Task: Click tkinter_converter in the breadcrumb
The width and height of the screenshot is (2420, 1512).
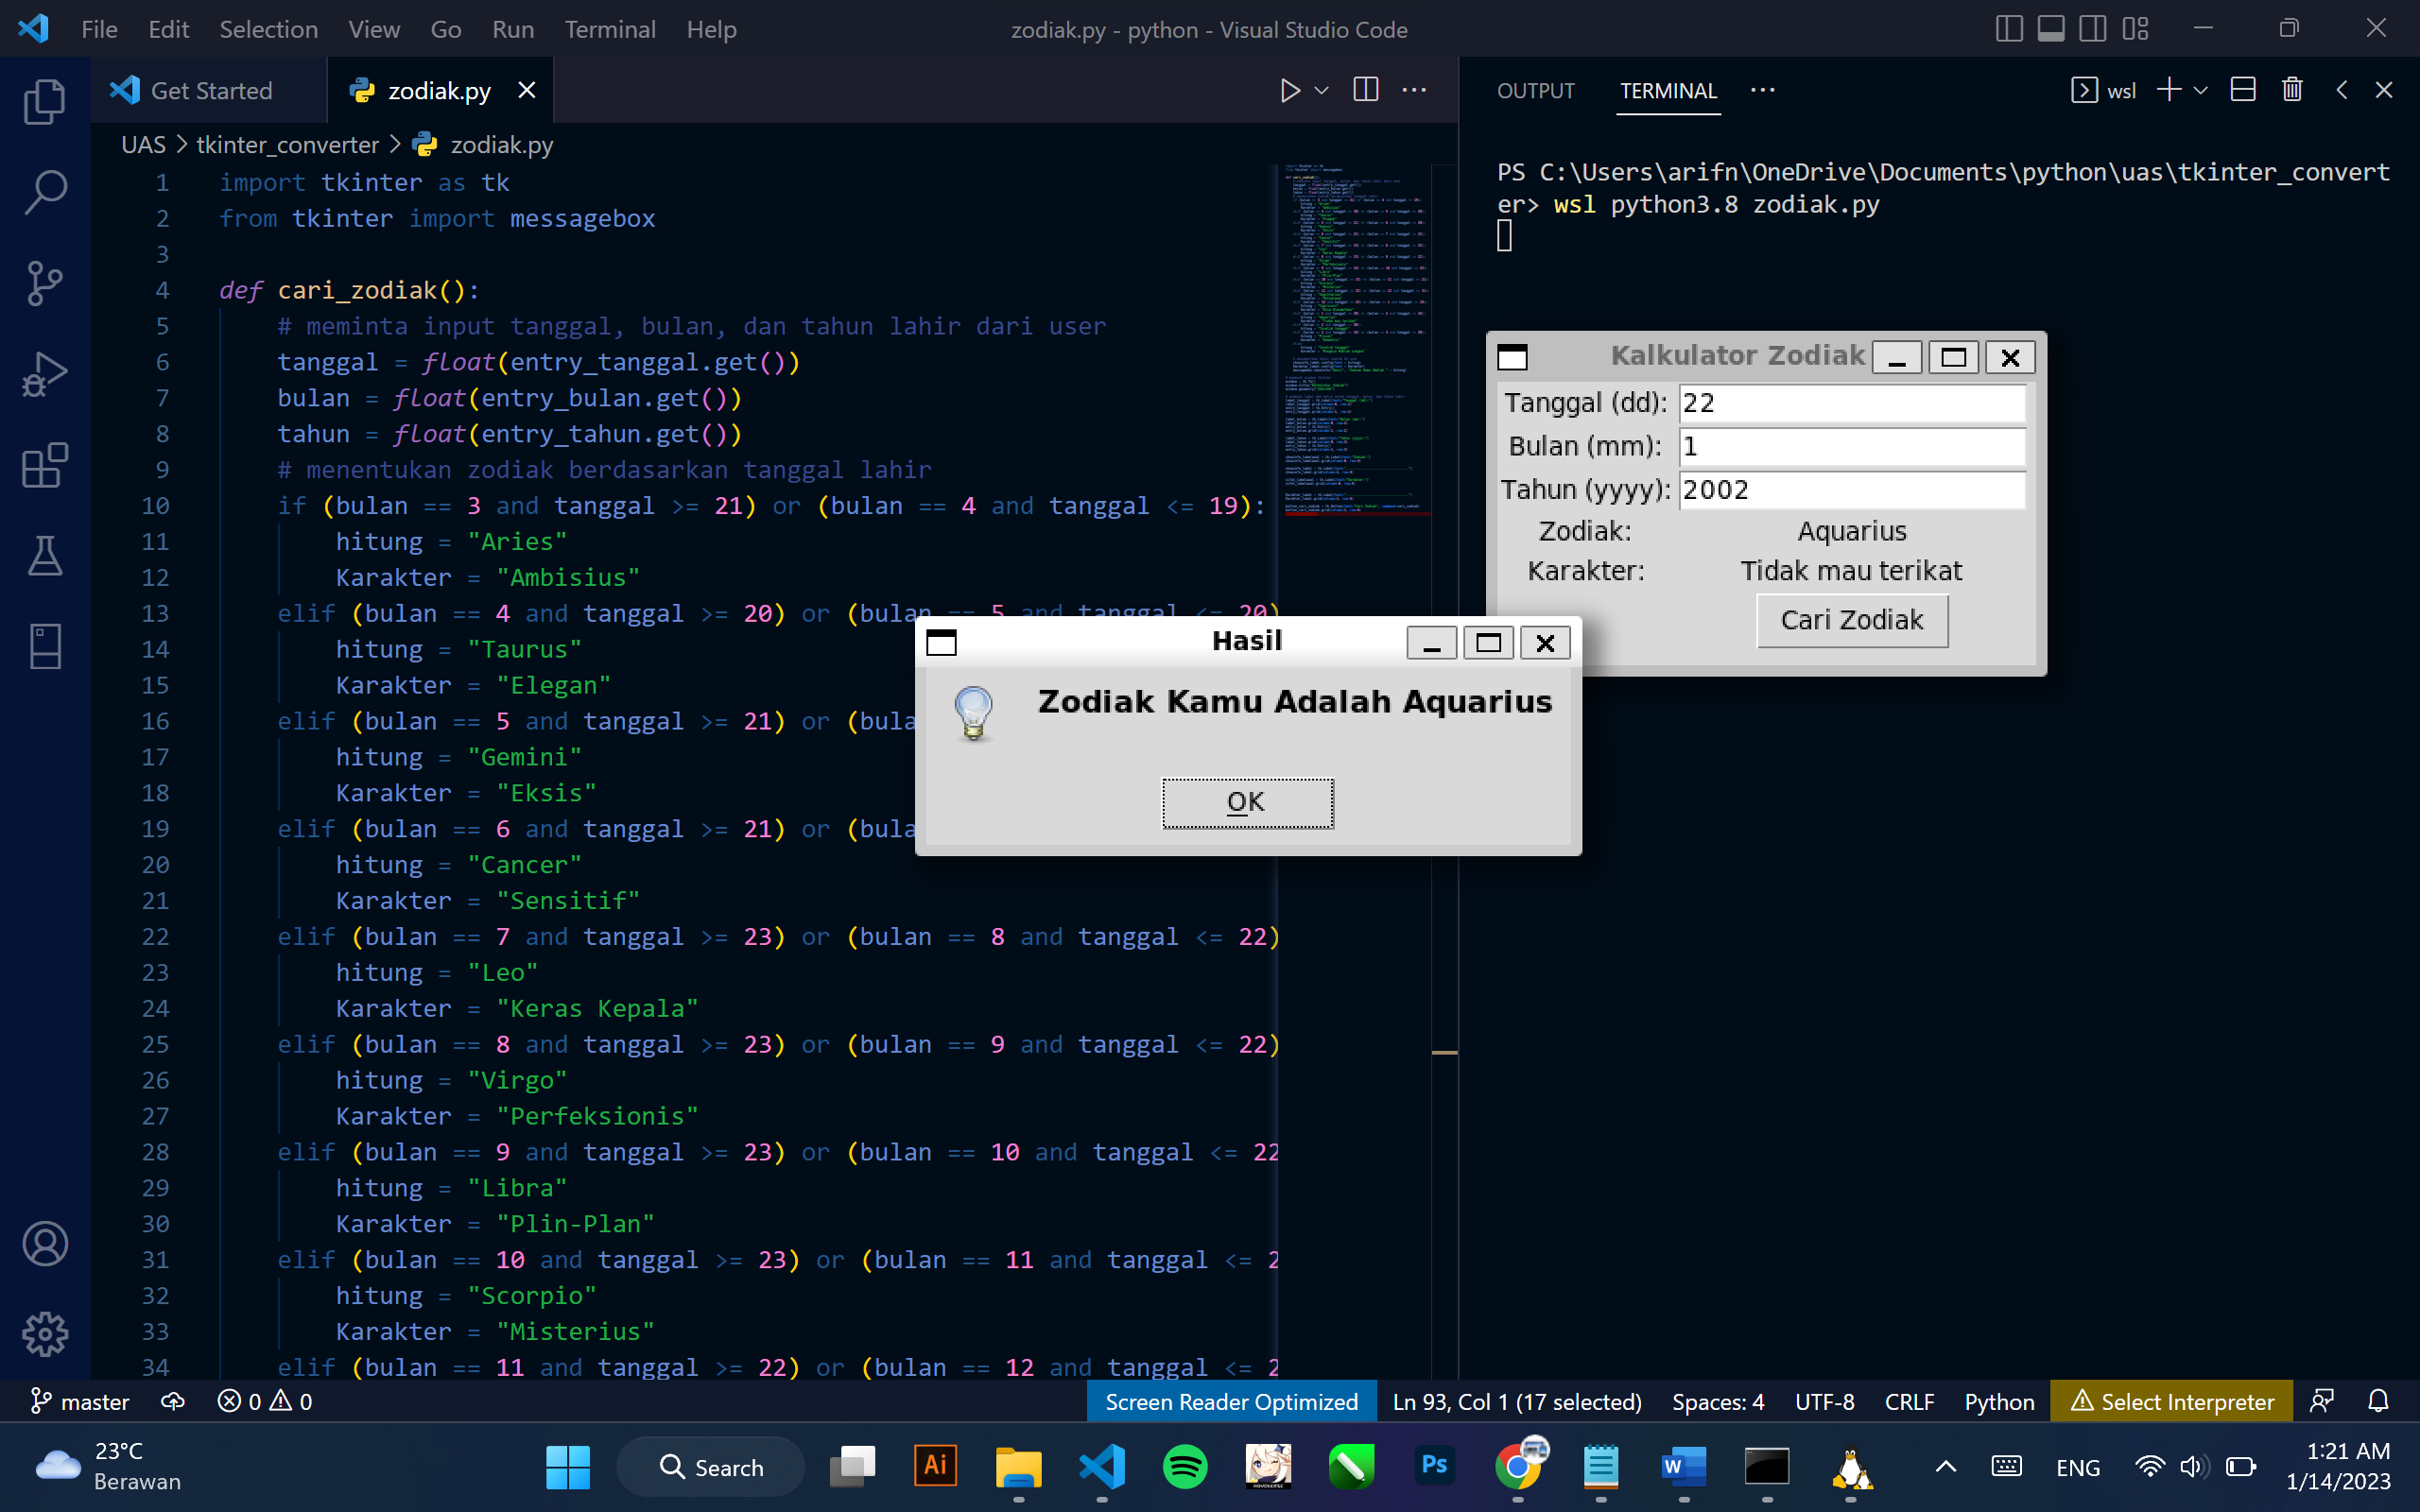Action: click(x=287, y=145)
